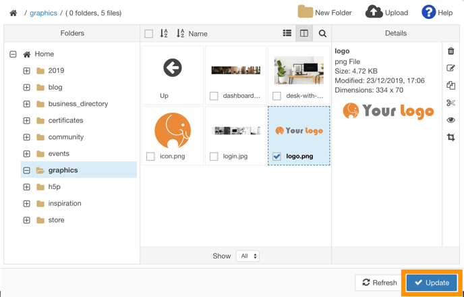This screenshot has width=464, height=297.
Task: Open the file search magnifier
Action: [x=322, y=33]
